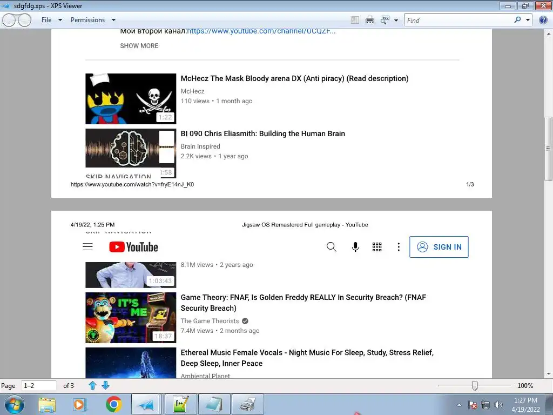Open Windows Media Player from the taskbar
The width and height of the screenshot is (553, 415).
(79, 404)
